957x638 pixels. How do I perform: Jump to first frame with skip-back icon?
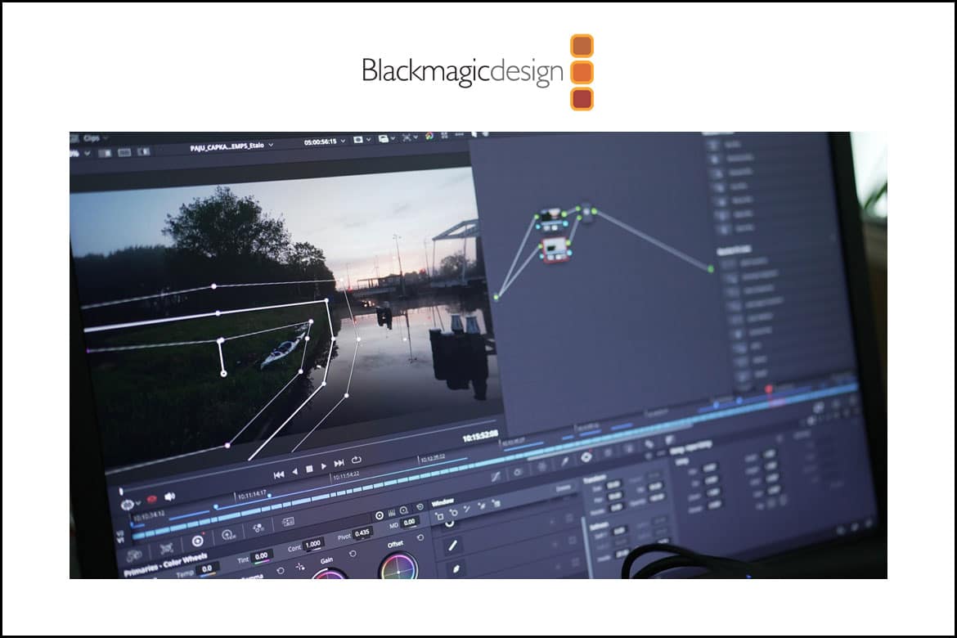[x=278, y=474]
